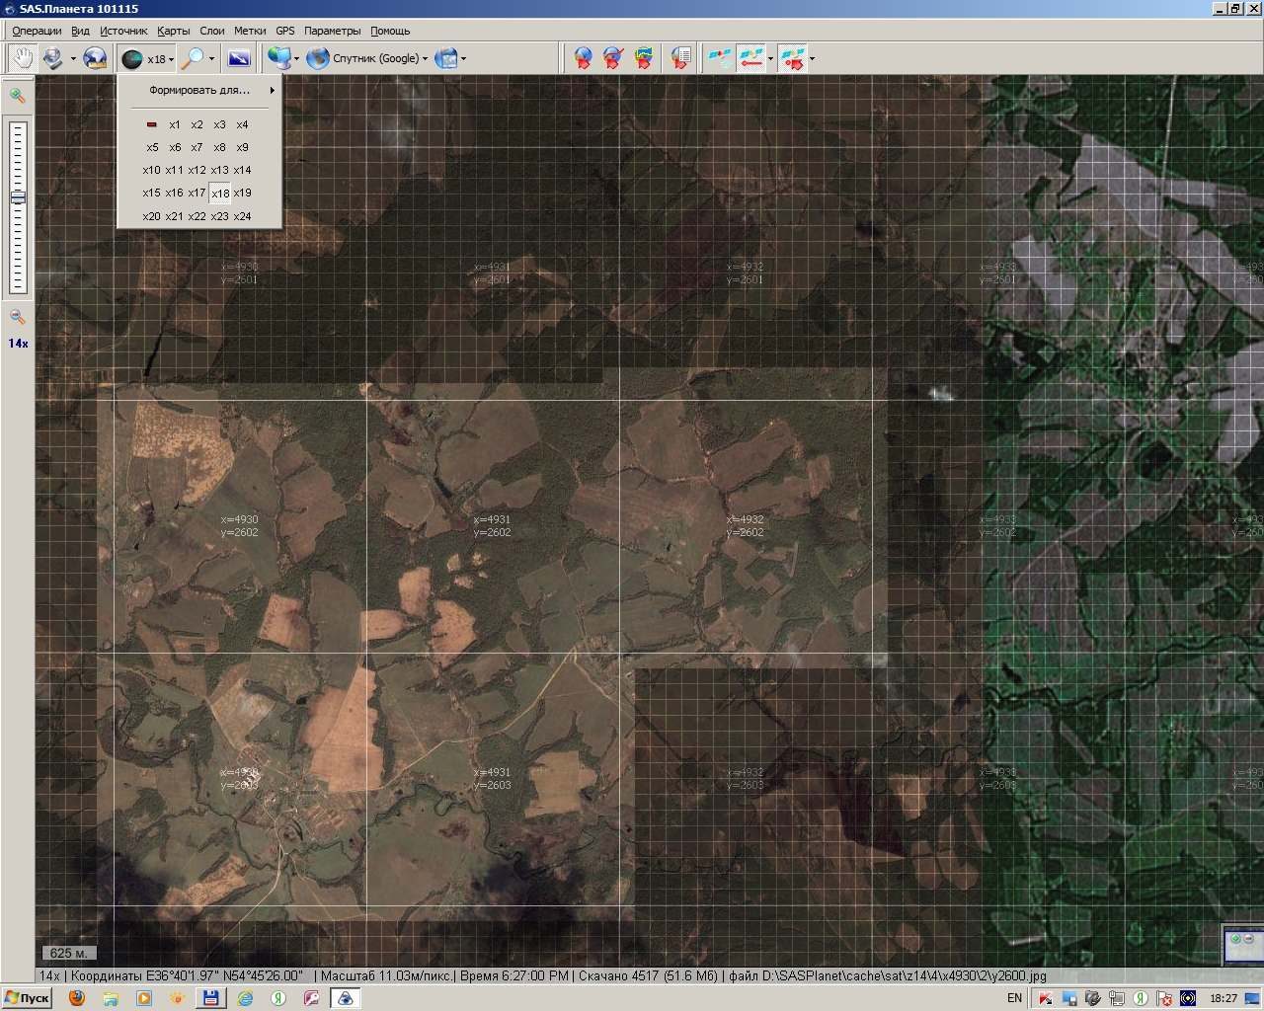Viewport: 1264px width, 1011px height.
Task: Click the globe cache source icon
Action: coord(95,58)
